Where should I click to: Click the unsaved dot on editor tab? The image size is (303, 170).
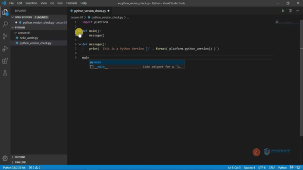point(108,11)
